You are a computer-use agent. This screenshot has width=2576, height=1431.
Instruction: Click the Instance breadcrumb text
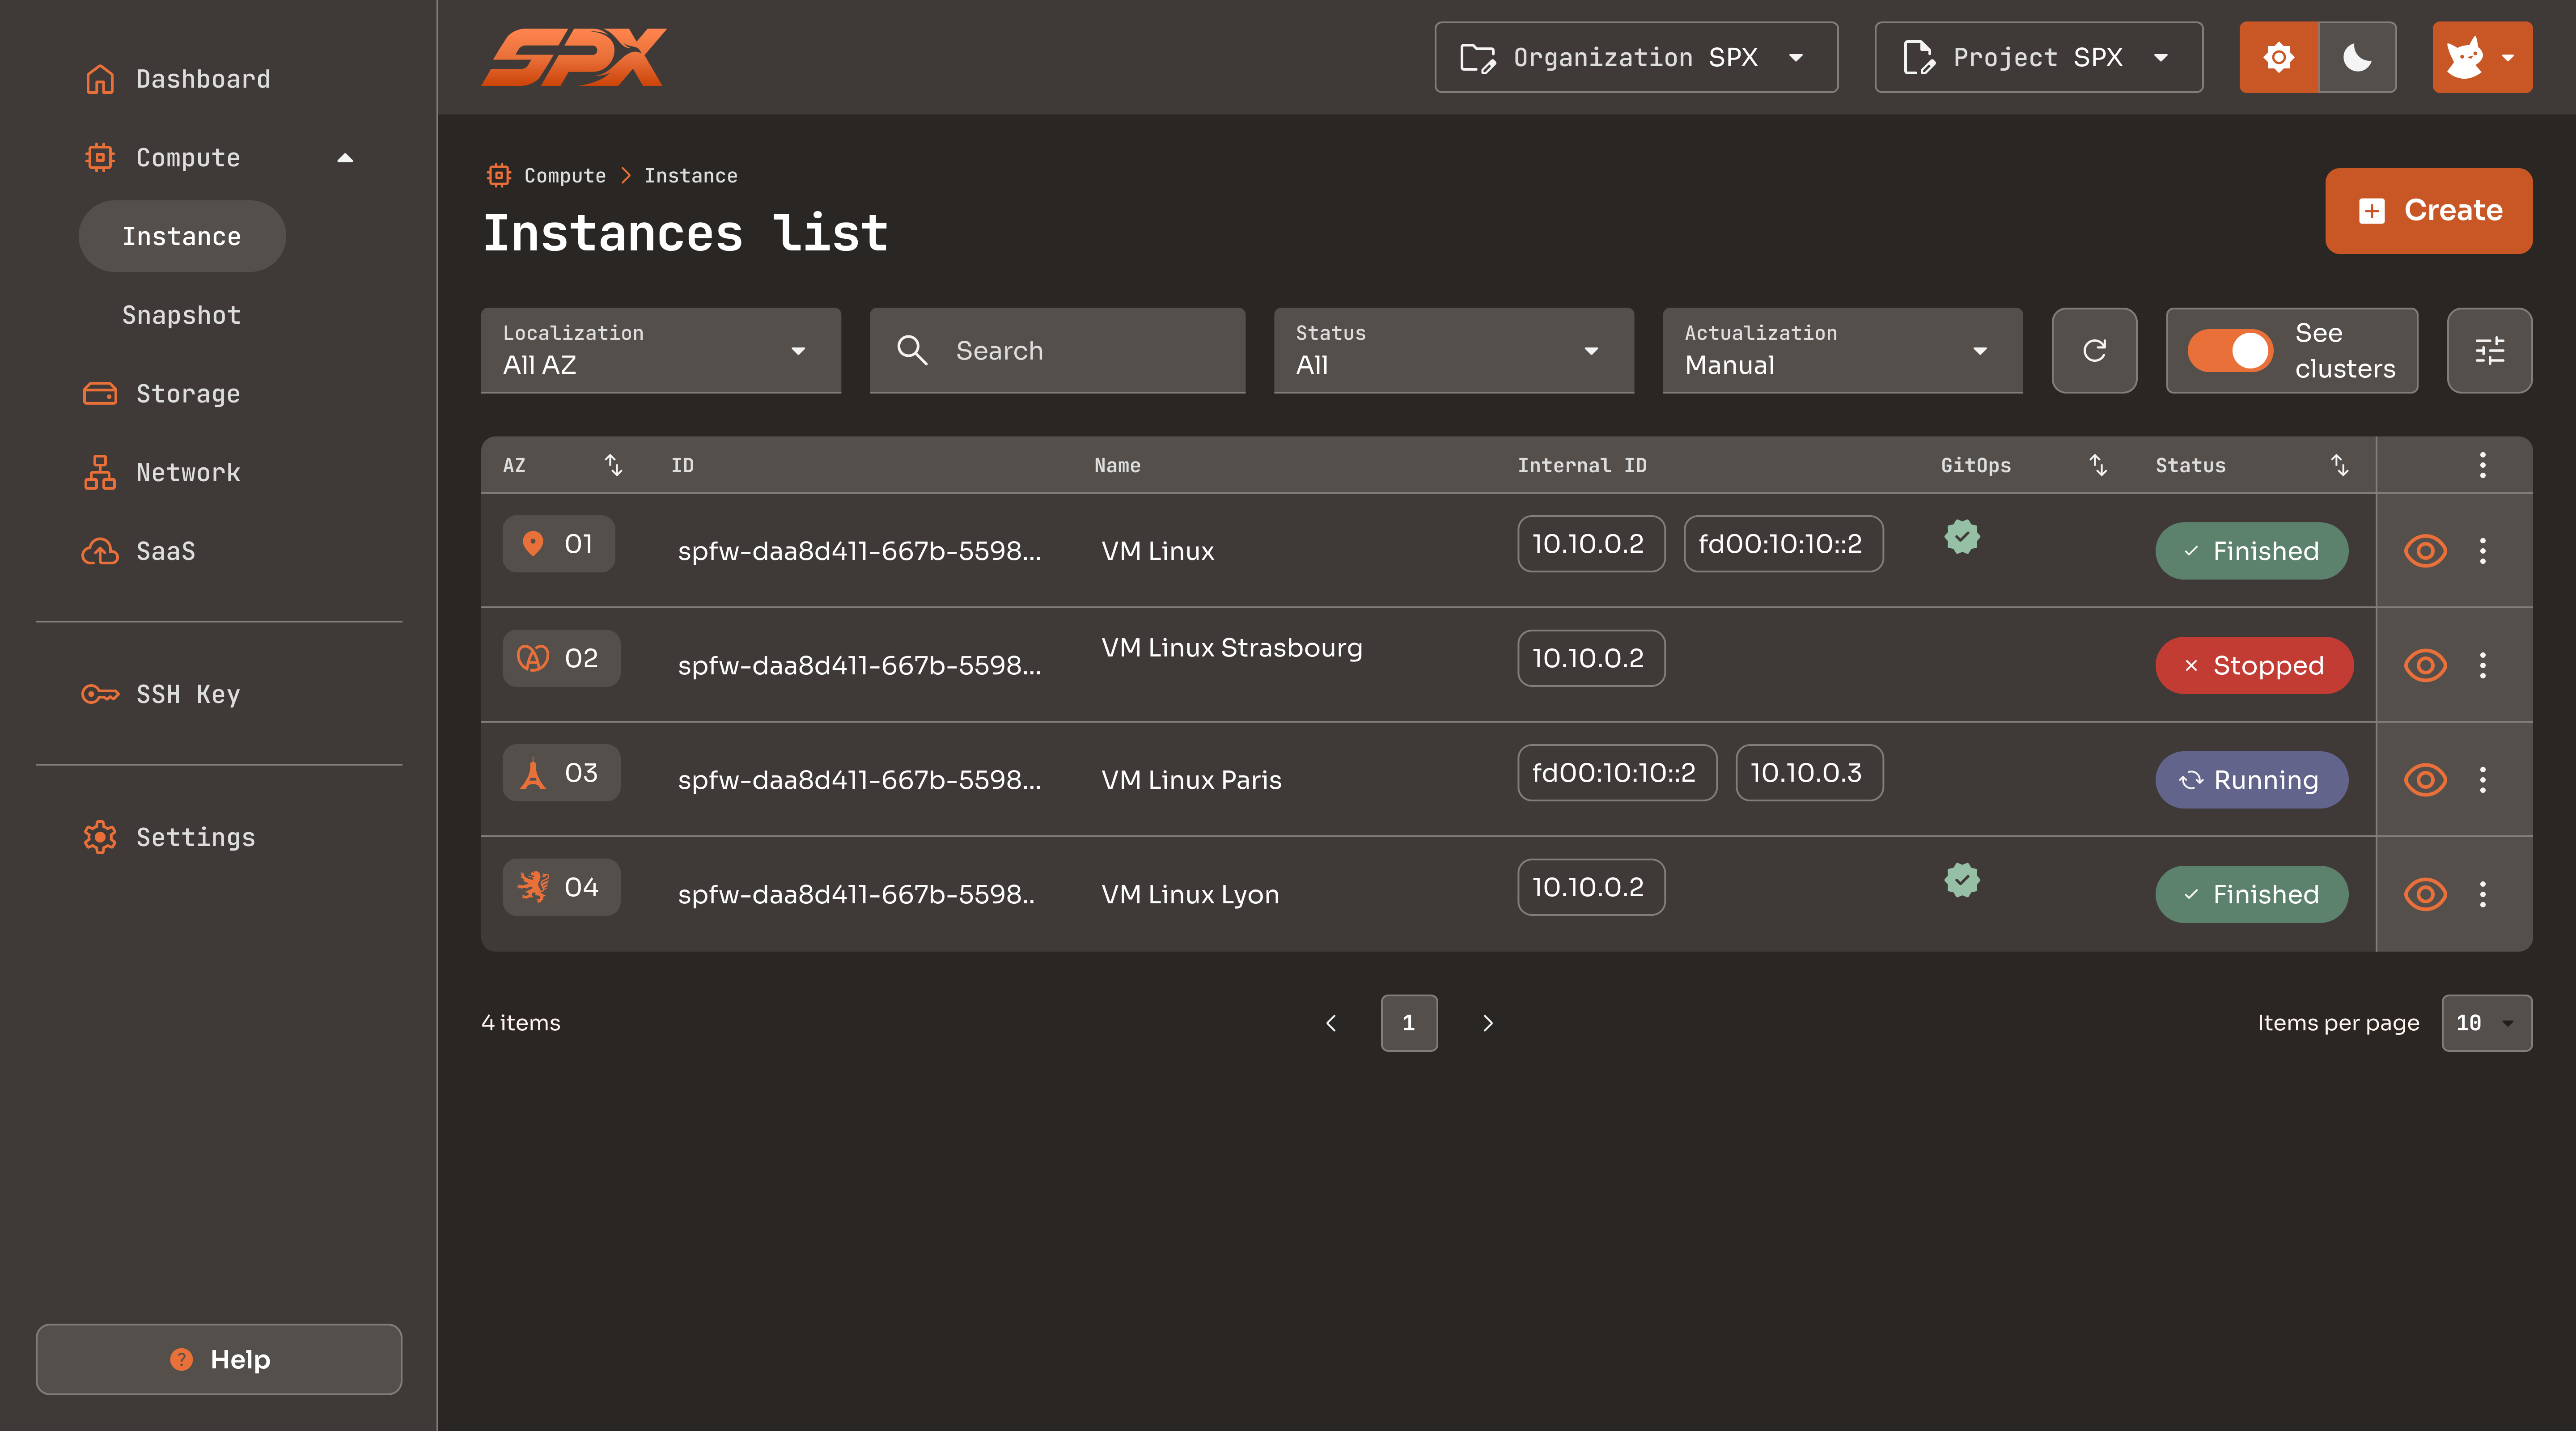coord(691,176)
